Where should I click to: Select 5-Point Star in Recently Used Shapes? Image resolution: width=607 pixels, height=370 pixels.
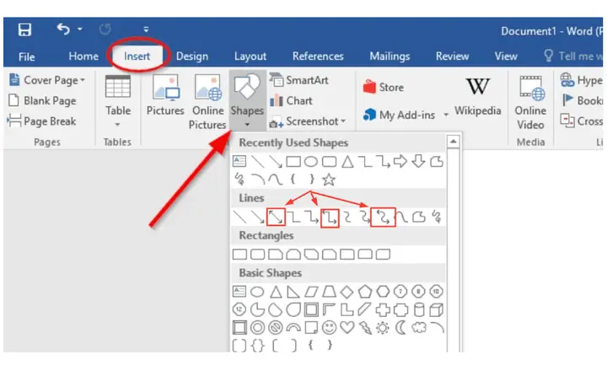(329, 180)
